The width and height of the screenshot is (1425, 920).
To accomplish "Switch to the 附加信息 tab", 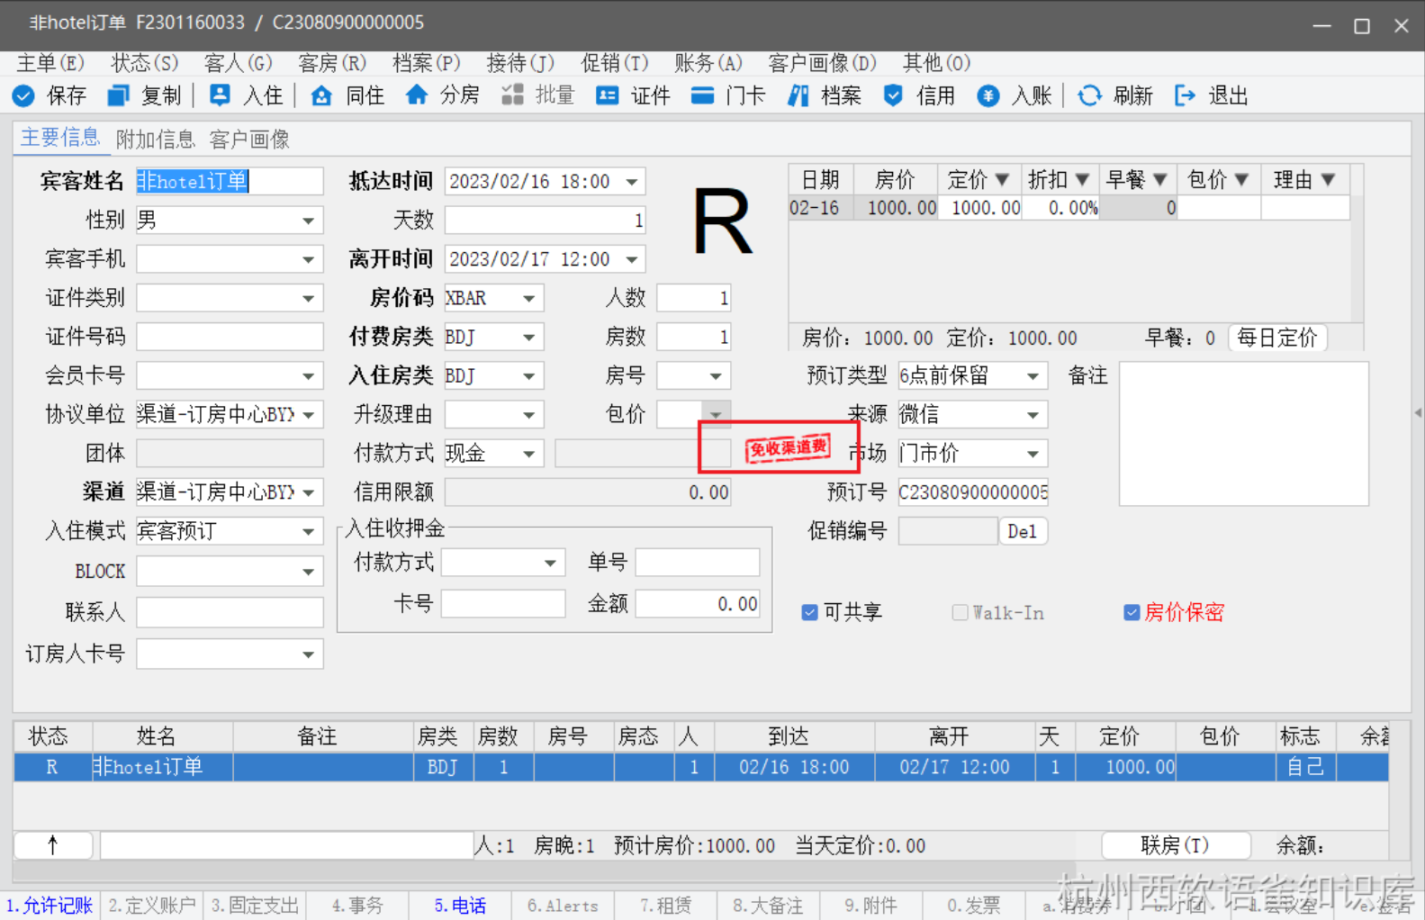I will 156,140.
